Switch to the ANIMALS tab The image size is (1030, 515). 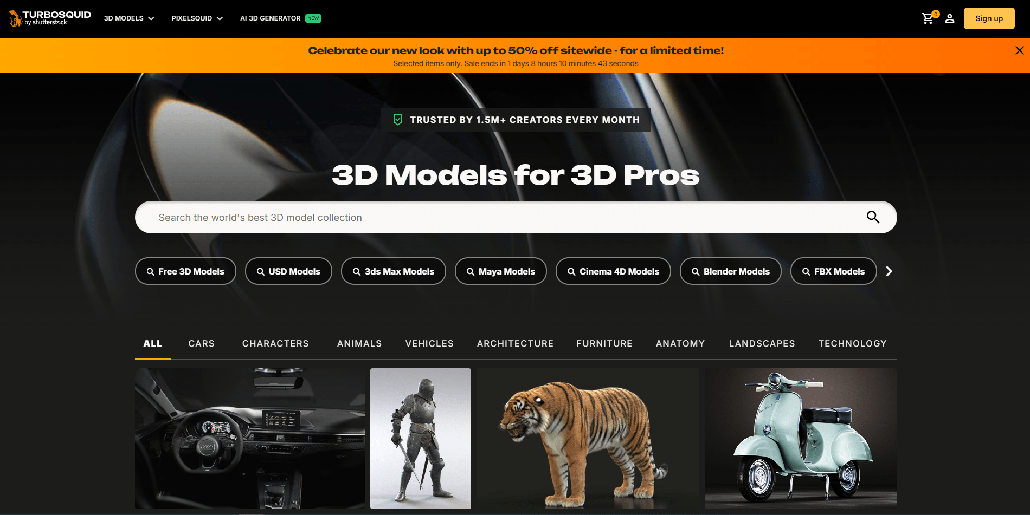(x=359, y=344)
